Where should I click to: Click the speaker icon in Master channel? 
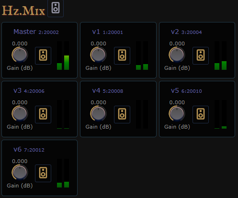[x=43, y=55]
